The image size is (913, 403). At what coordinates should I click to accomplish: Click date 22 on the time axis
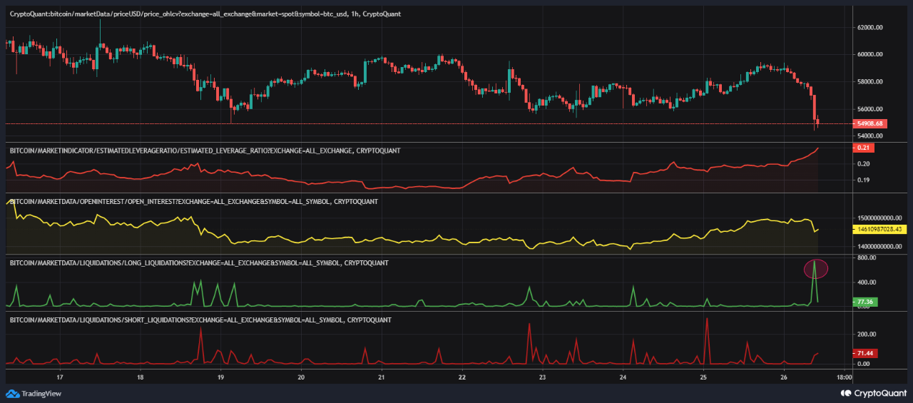461,377
